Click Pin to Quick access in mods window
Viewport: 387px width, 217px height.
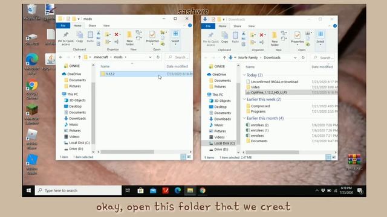click(x=66, y=39)
